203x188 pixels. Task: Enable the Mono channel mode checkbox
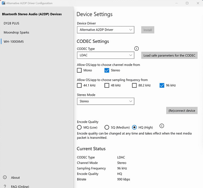pos(79,71)
